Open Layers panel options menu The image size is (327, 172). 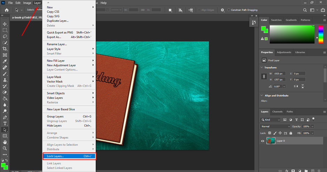tap(325, 112)
